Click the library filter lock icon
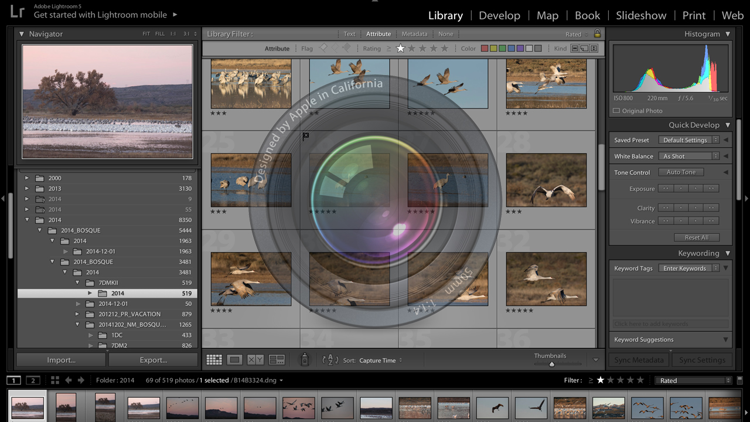Screen dimensions: 750x422 pyautogui.click(x=597, y=34)
